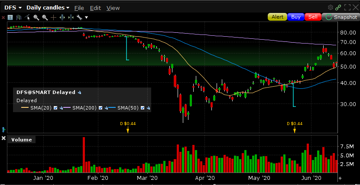This screenshot has width=360, height=185.
Task: Open chart settings via toolbar wrench icon
Action: pos(79,17)
